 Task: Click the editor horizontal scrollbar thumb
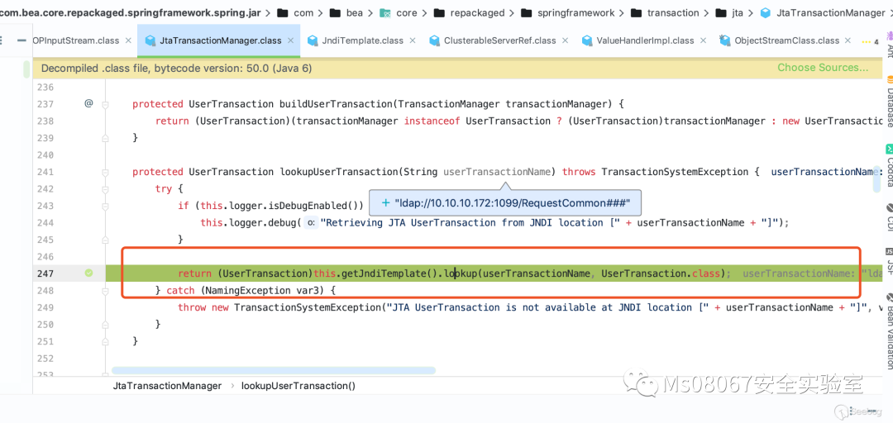274,370
